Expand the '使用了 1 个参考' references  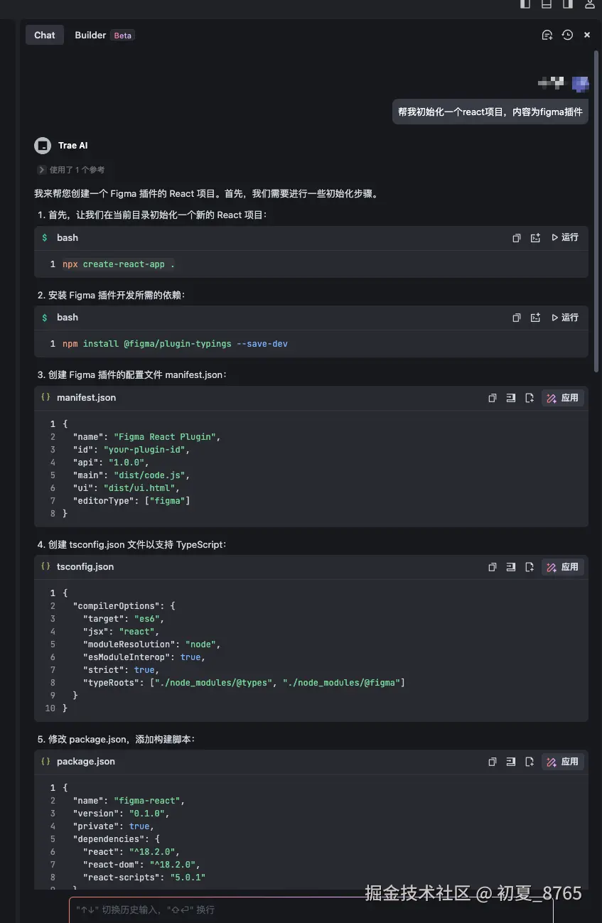pyautogui.click(x=71, y=170)
